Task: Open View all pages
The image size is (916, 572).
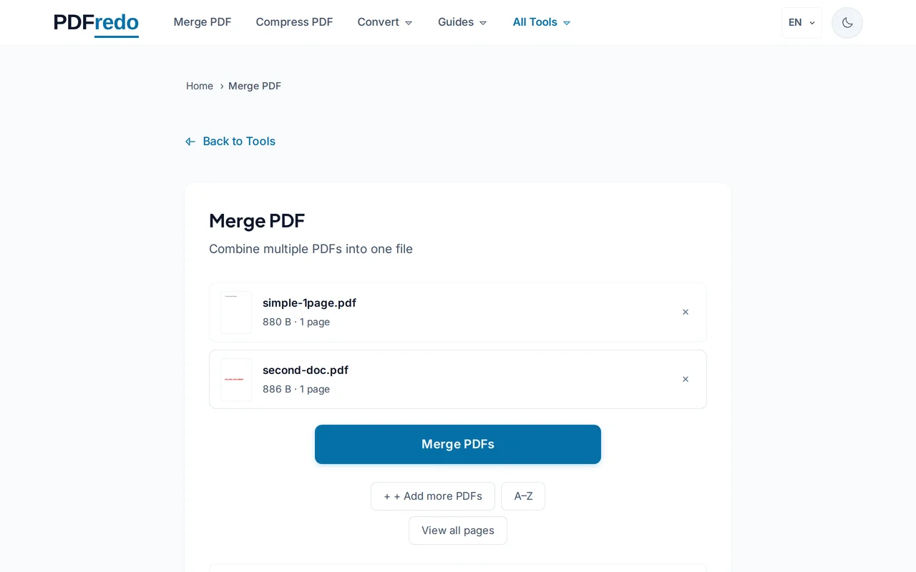Action: (457, 530)
